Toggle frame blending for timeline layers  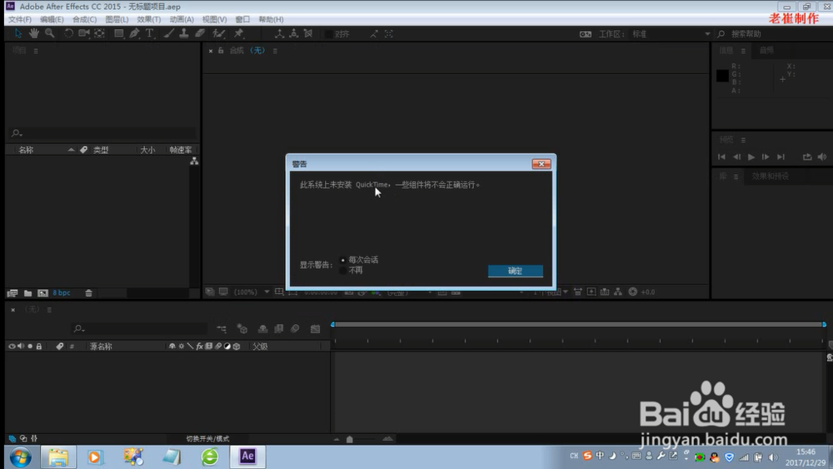click(278, 329)
